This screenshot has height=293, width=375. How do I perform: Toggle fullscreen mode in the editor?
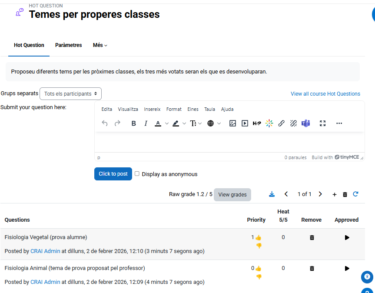point(322,123)
